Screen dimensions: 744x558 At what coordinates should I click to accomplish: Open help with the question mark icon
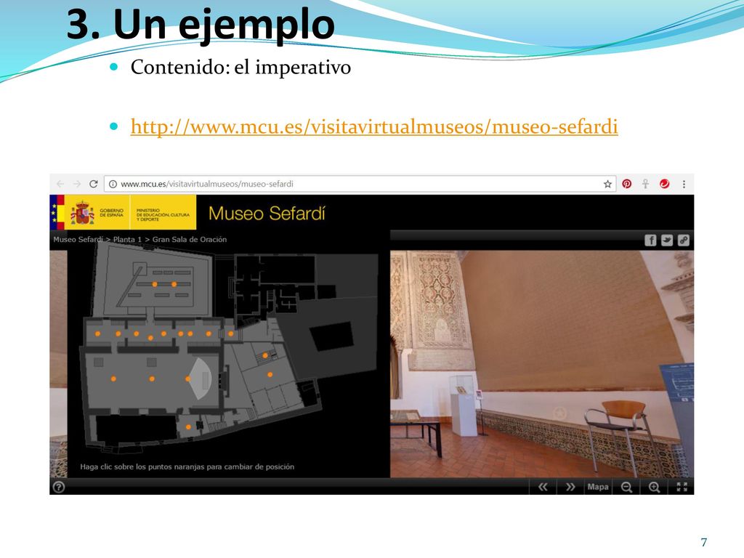tap(59, 488)
